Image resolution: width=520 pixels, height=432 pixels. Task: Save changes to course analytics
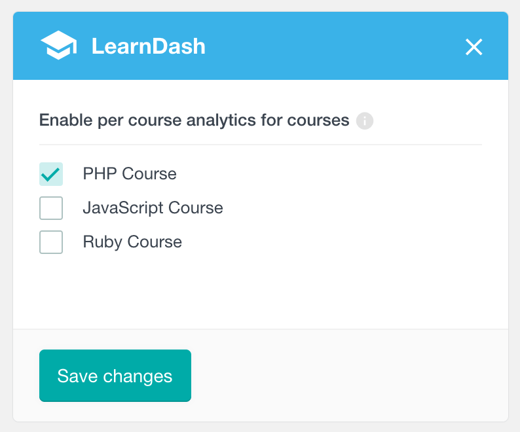point(115,376)
